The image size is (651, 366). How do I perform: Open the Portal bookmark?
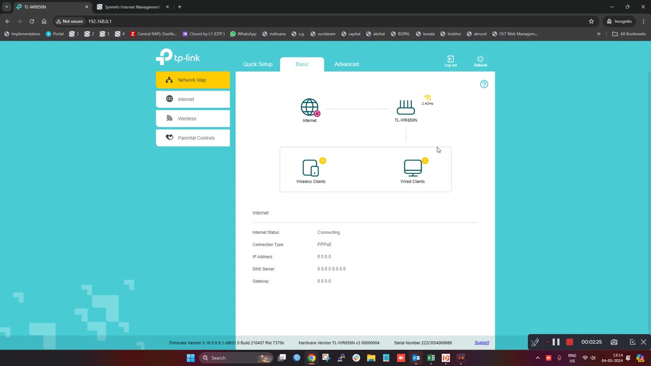(55, 34)
